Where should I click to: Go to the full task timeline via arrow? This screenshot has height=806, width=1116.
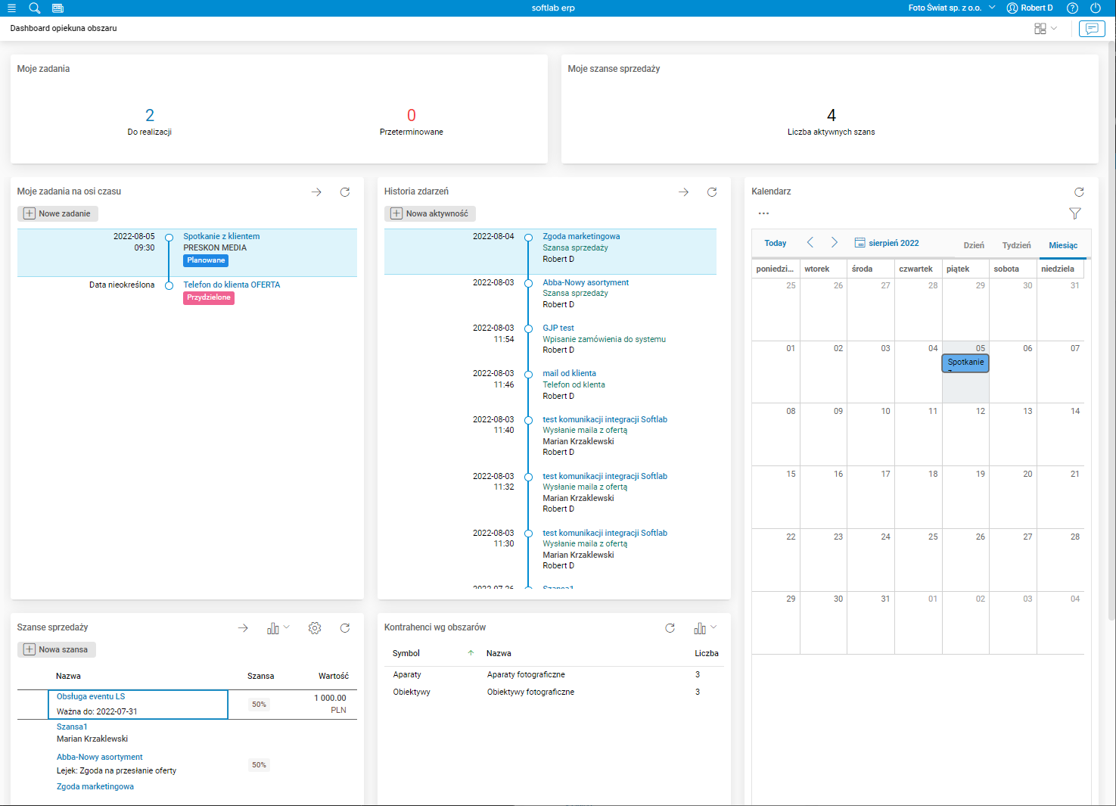pyautogui.click(x=316, y=192)
